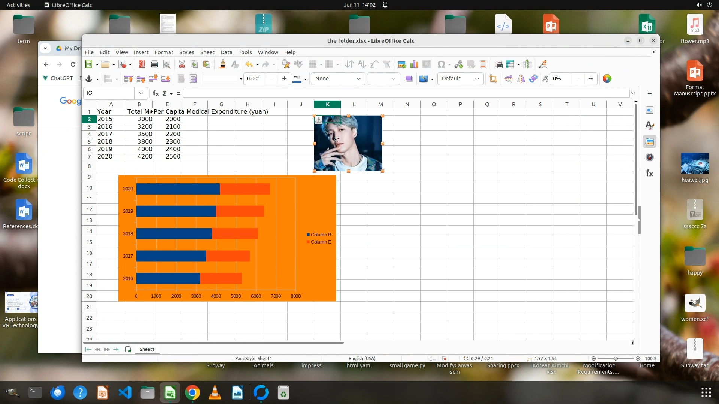This screenshot has width=719, height=404.
Task: Open the Navigator sidebar compass icon
Action: pyautogui.click(x=650, y=157)
